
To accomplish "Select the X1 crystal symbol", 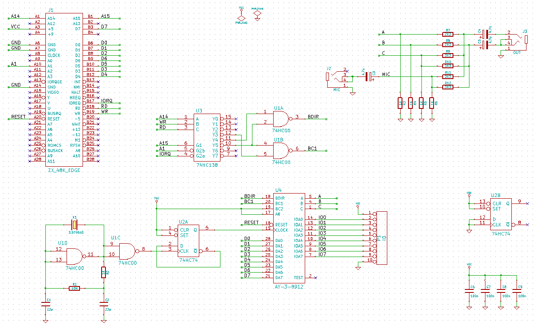I will (75, 225).
